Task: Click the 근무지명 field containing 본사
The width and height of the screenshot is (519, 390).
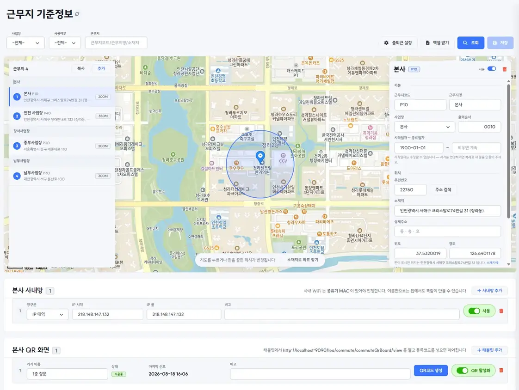Action: point(475,104)
